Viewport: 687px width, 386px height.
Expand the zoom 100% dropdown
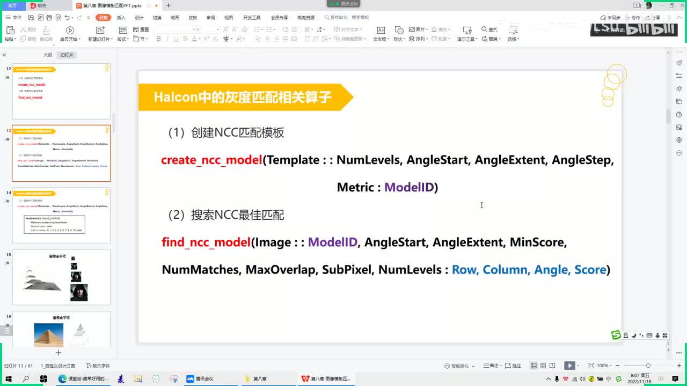click(611, 366)
